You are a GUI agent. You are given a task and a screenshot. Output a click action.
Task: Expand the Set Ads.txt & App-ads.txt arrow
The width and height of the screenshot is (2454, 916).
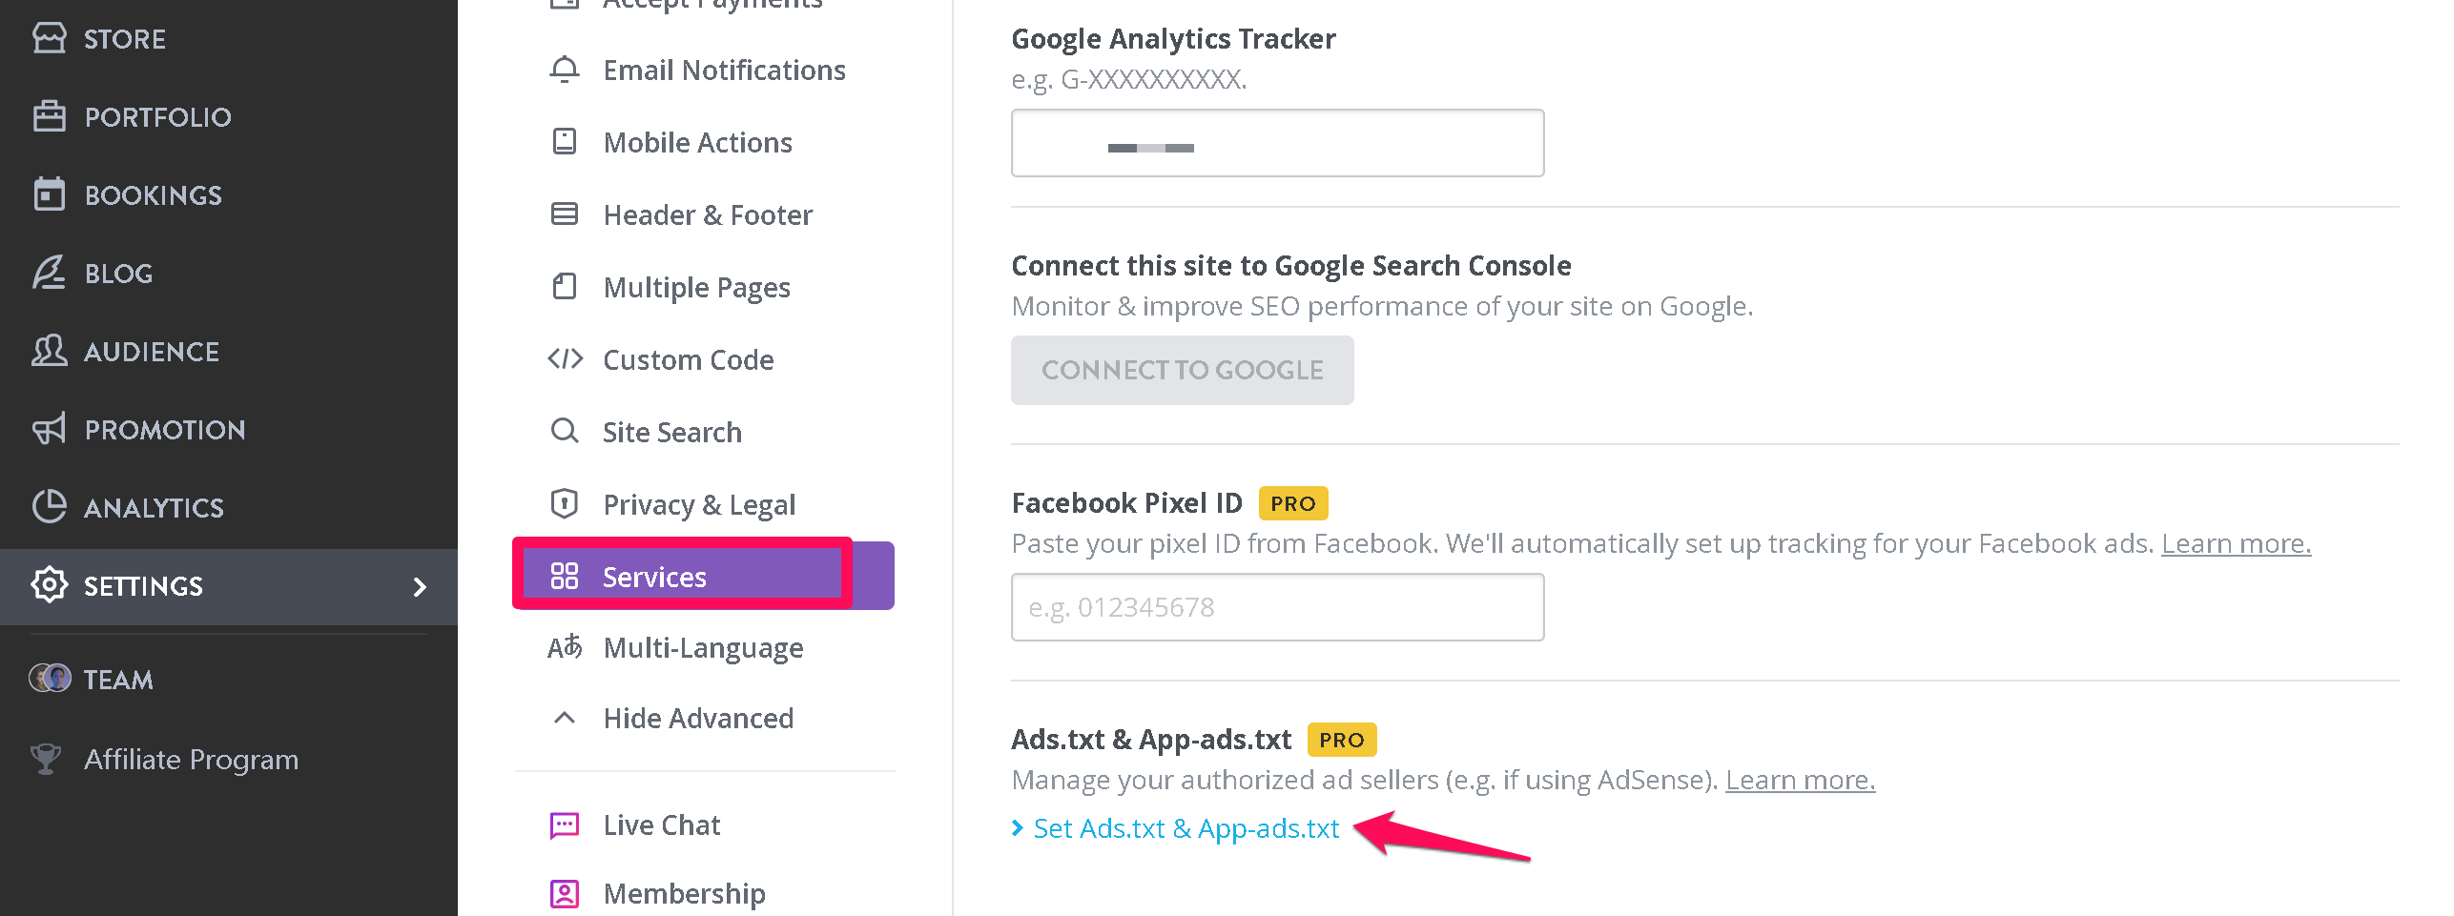(x=1018, y=828)
